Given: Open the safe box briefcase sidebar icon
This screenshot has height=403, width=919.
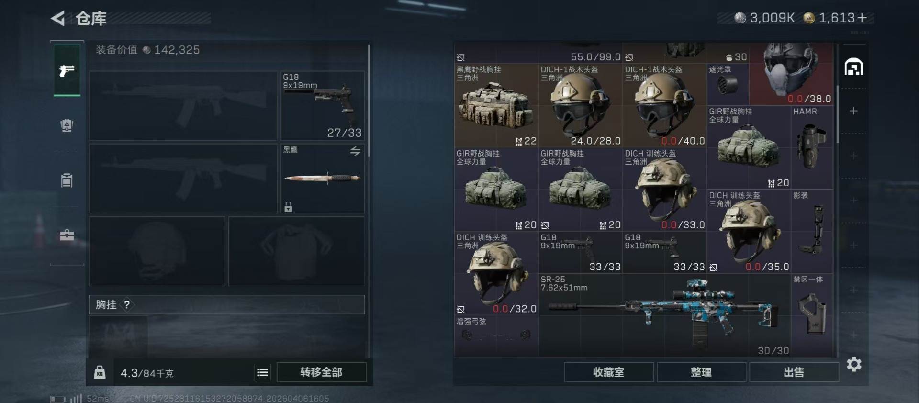Looking at the screenshot, I should coord(67,235).
